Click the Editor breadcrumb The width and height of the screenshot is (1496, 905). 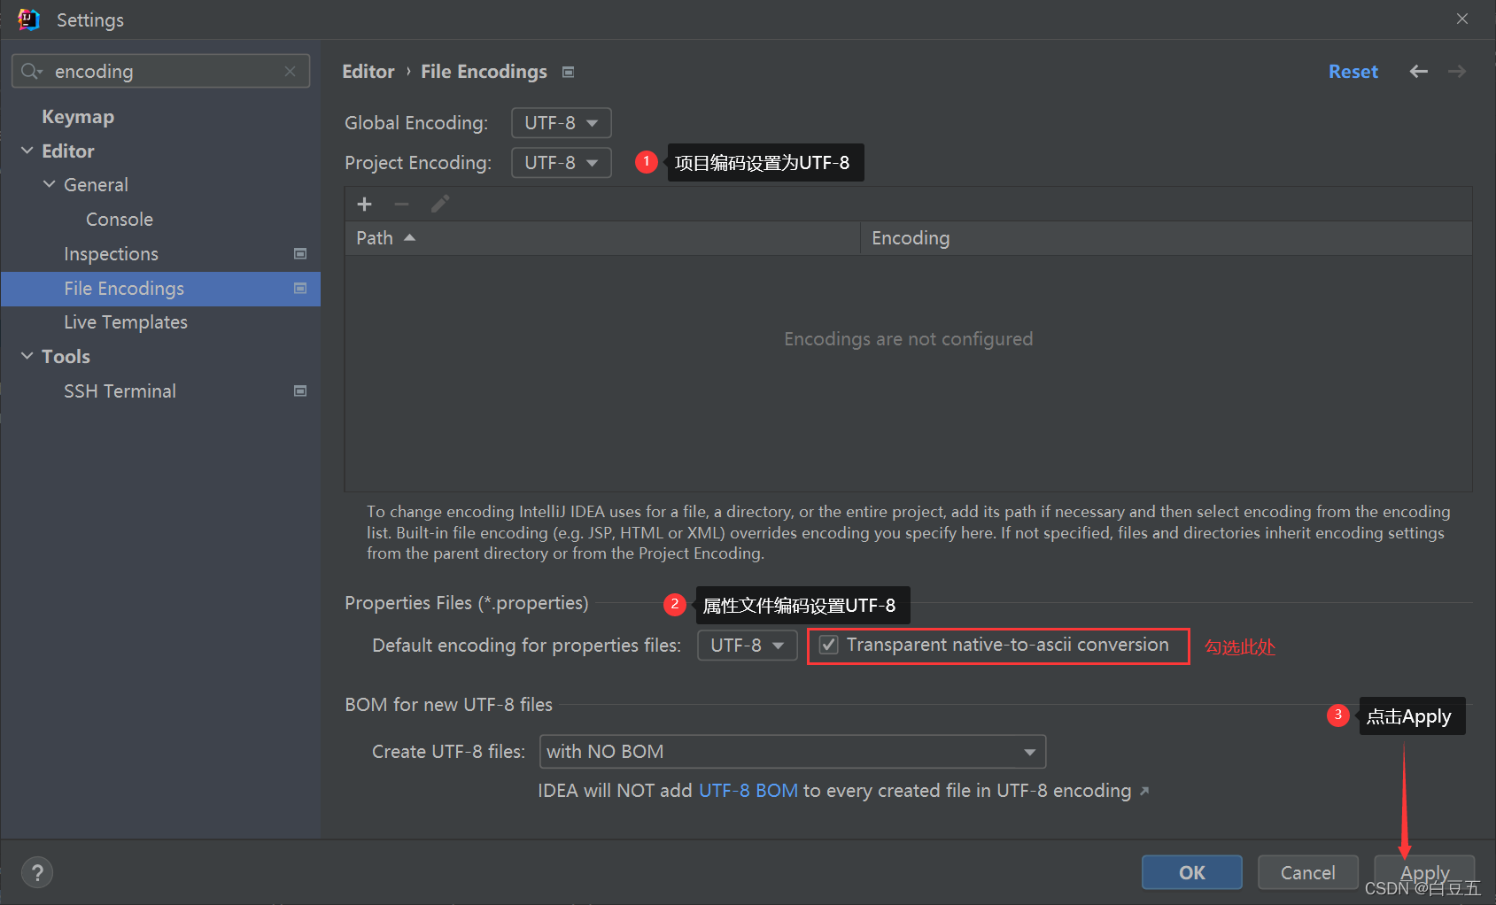pyautogui.click(x=368, y=72)
